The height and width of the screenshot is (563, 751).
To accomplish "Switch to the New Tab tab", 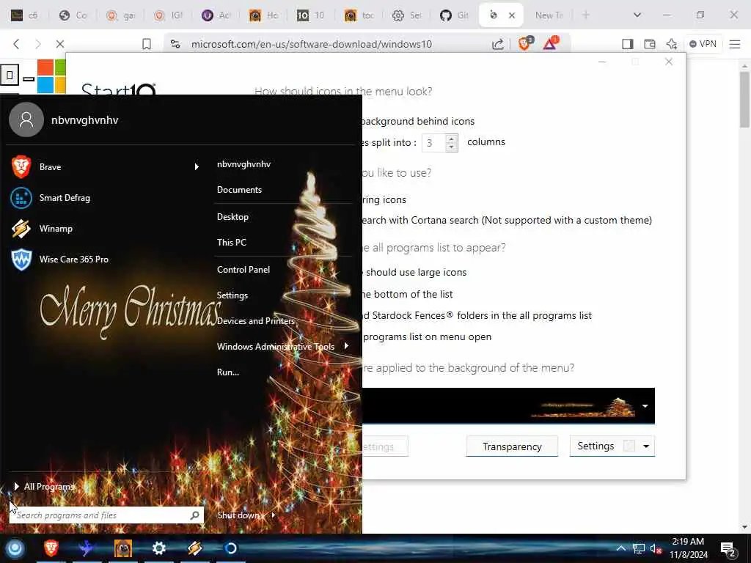I will [x=549, y=15].
